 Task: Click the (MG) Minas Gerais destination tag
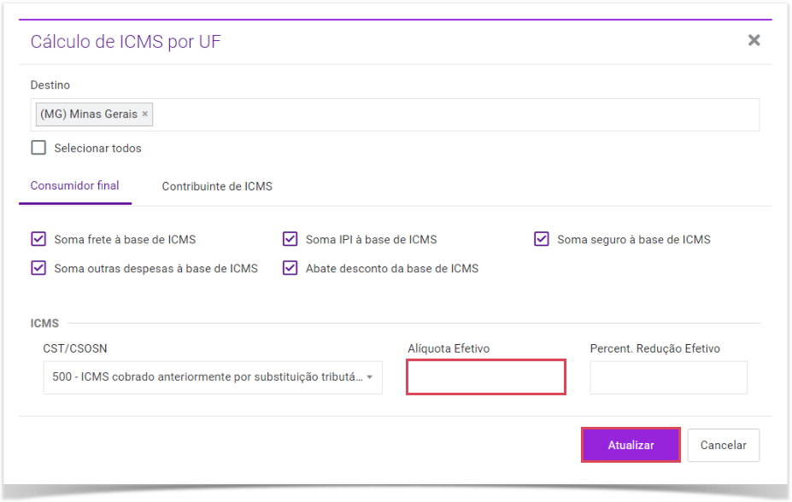click(x=89, y=114)
